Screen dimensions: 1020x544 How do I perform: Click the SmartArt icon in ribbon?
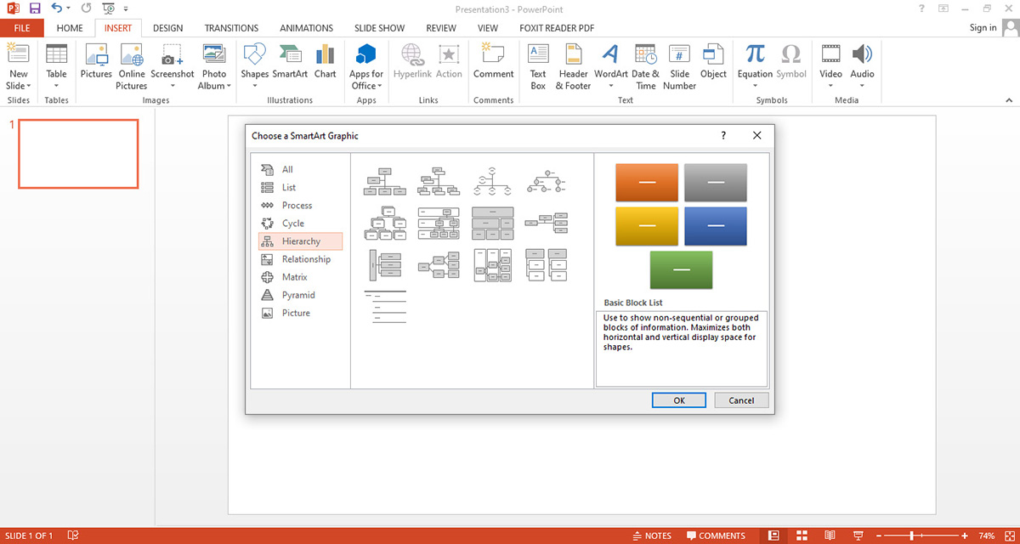click(290, 62)
